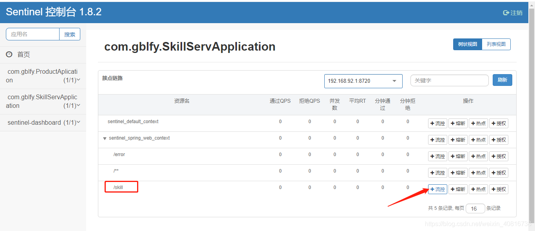Collapse the sentinel_spring_web_context tree node
The width and height of the screenshot is (535, 231).
pos(105,138)
